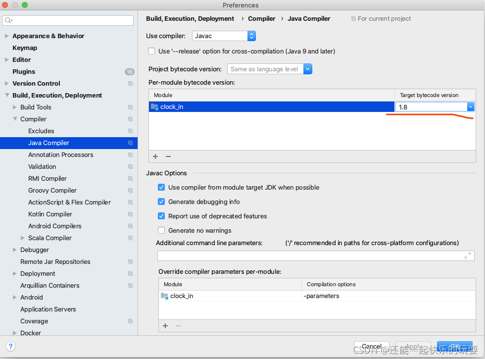Screen dimensions: 485x359
Task: Click the Apply button
Action: point(413,346)
